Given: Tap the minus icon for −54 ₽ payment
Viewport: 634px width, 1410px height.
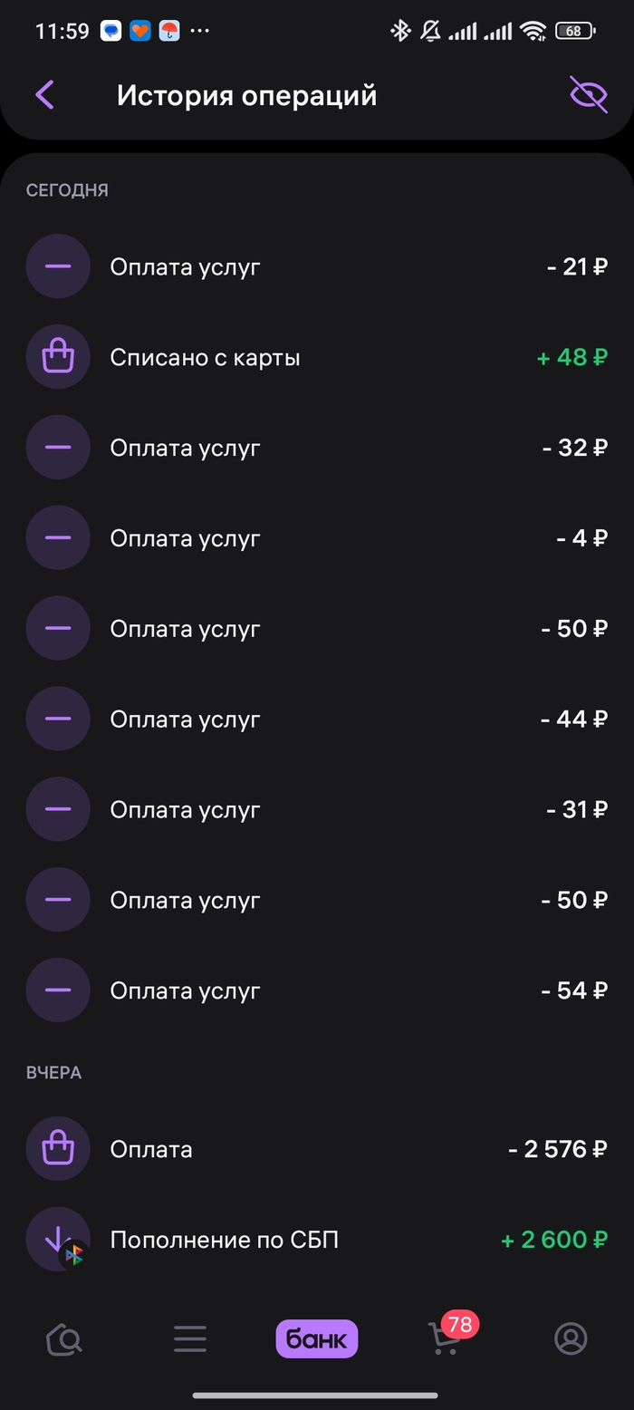Looking at the screenshot, I should pyautogui.click(x=58, y=990).
